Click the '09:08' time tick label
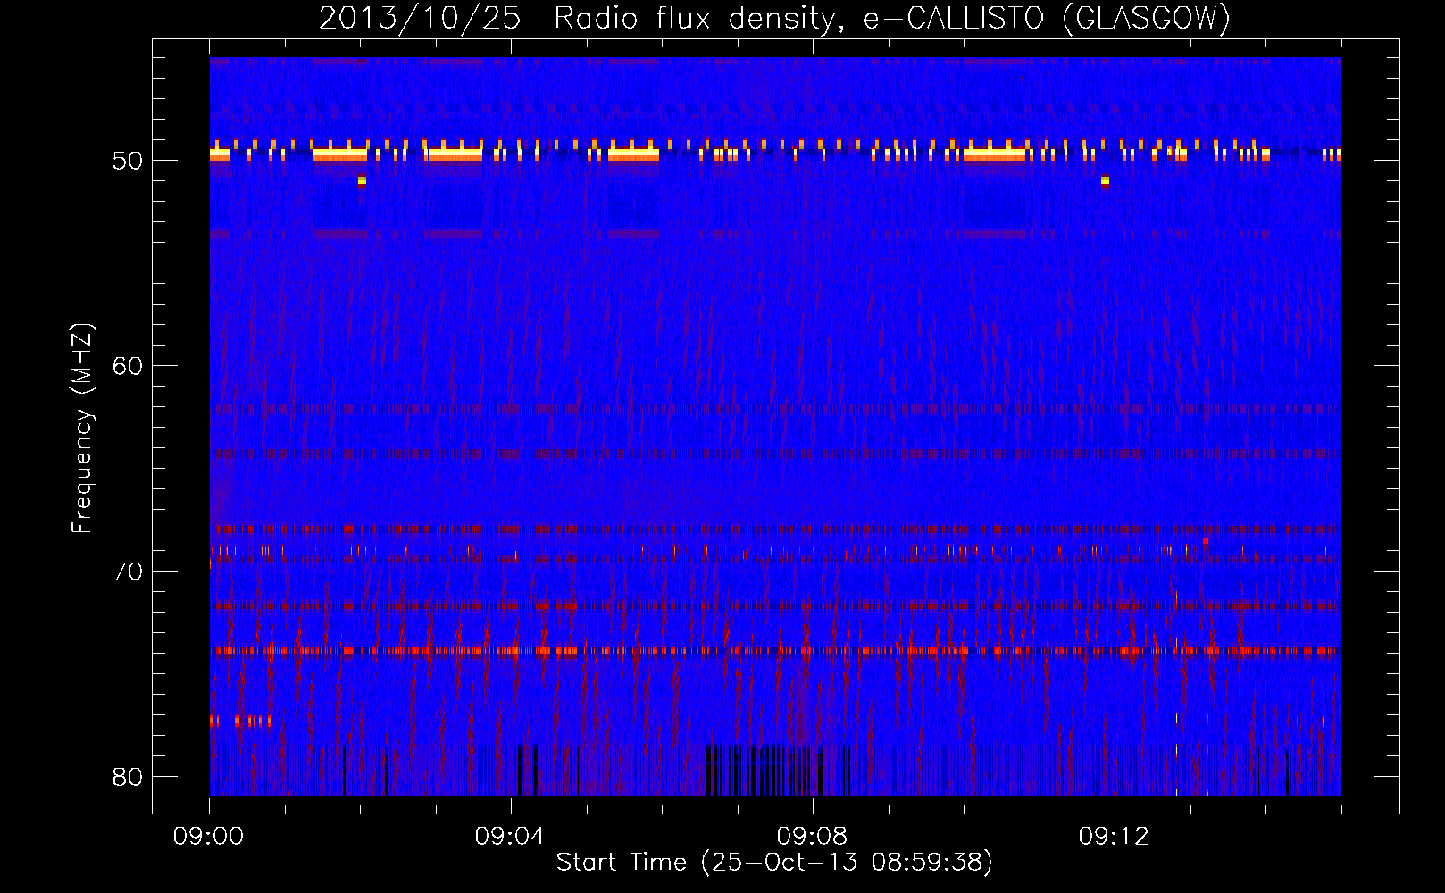 (x=813, y=837)
